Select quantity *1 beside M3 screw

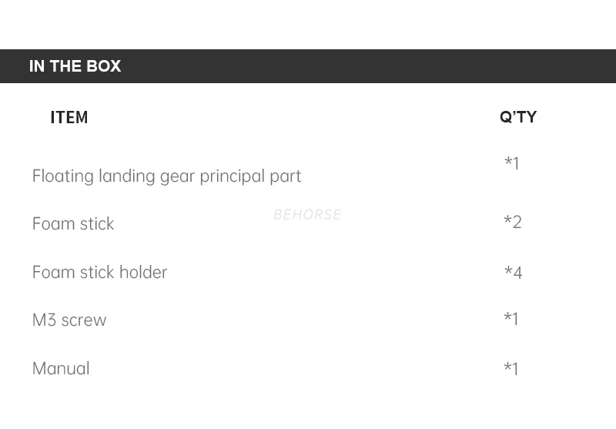[511, 320]
